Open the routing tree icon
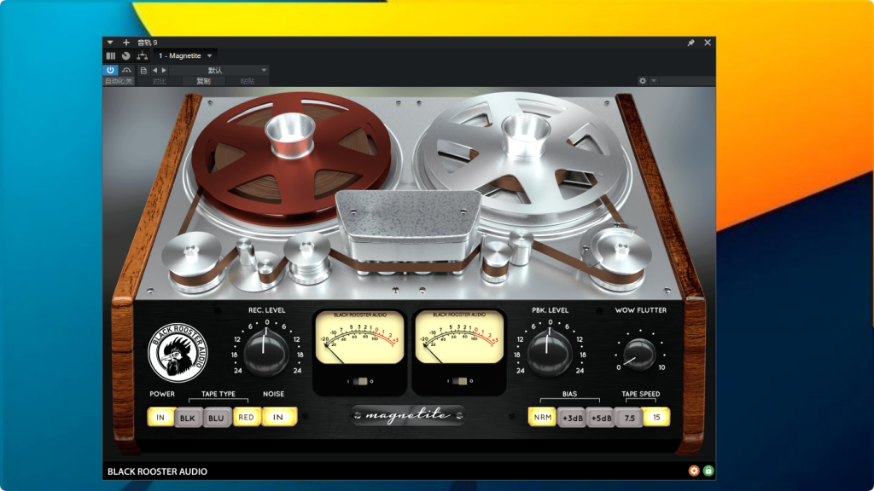 pos(143,55)
